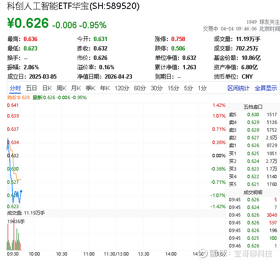Click the trade volume 597 entry
This screenshot has height=262, width=280.
point(273,223)
